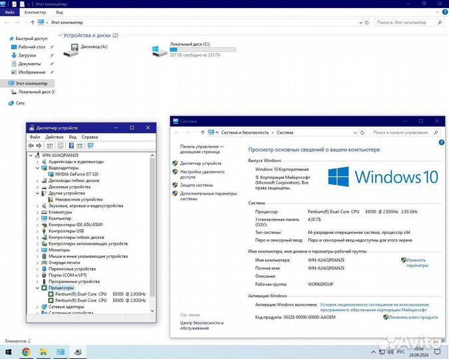Screen dimensions: 449x359
Task: Click the scan hardware monitor icon in Device Manager
Action: tap(90, 146)
